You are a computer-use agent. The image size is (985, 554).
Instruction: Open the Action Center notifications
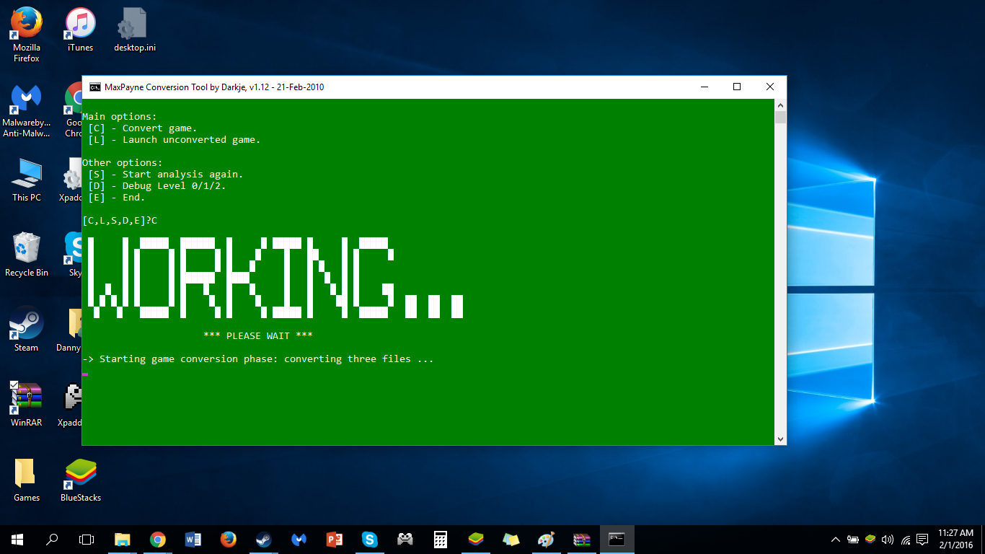click(922, 540)
